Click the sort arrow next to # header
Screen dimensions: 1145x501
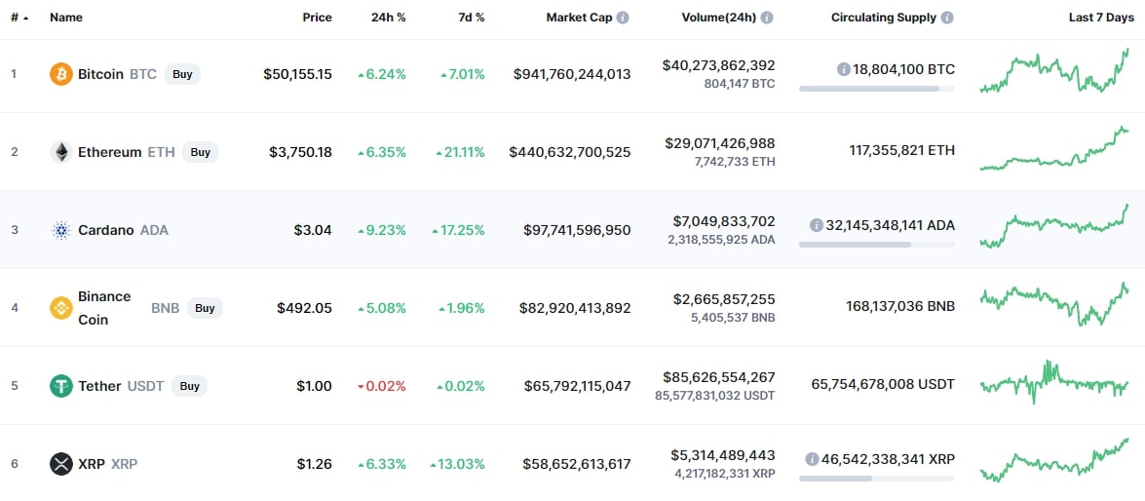click(26, 18)
